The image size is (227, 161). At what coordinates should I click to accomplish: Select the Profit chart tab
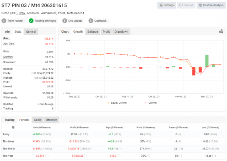click(106, 32)
